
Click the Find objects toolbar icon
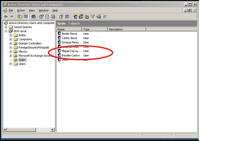click(99, 16)
